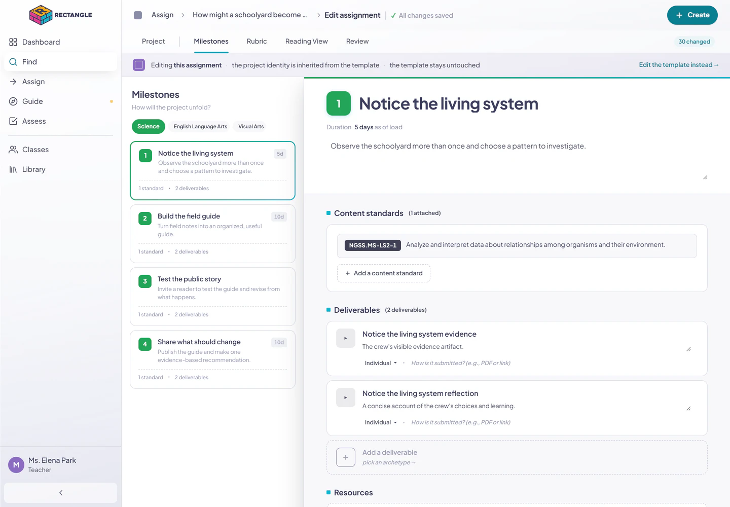The height and width of the screenshot is (507, 730).
Task: Click the gray square breadcrumb icon
Action: pyautogui.click(x=138, y=15)
